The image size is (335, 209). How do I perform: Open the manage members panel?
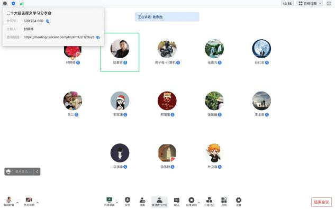159,202
